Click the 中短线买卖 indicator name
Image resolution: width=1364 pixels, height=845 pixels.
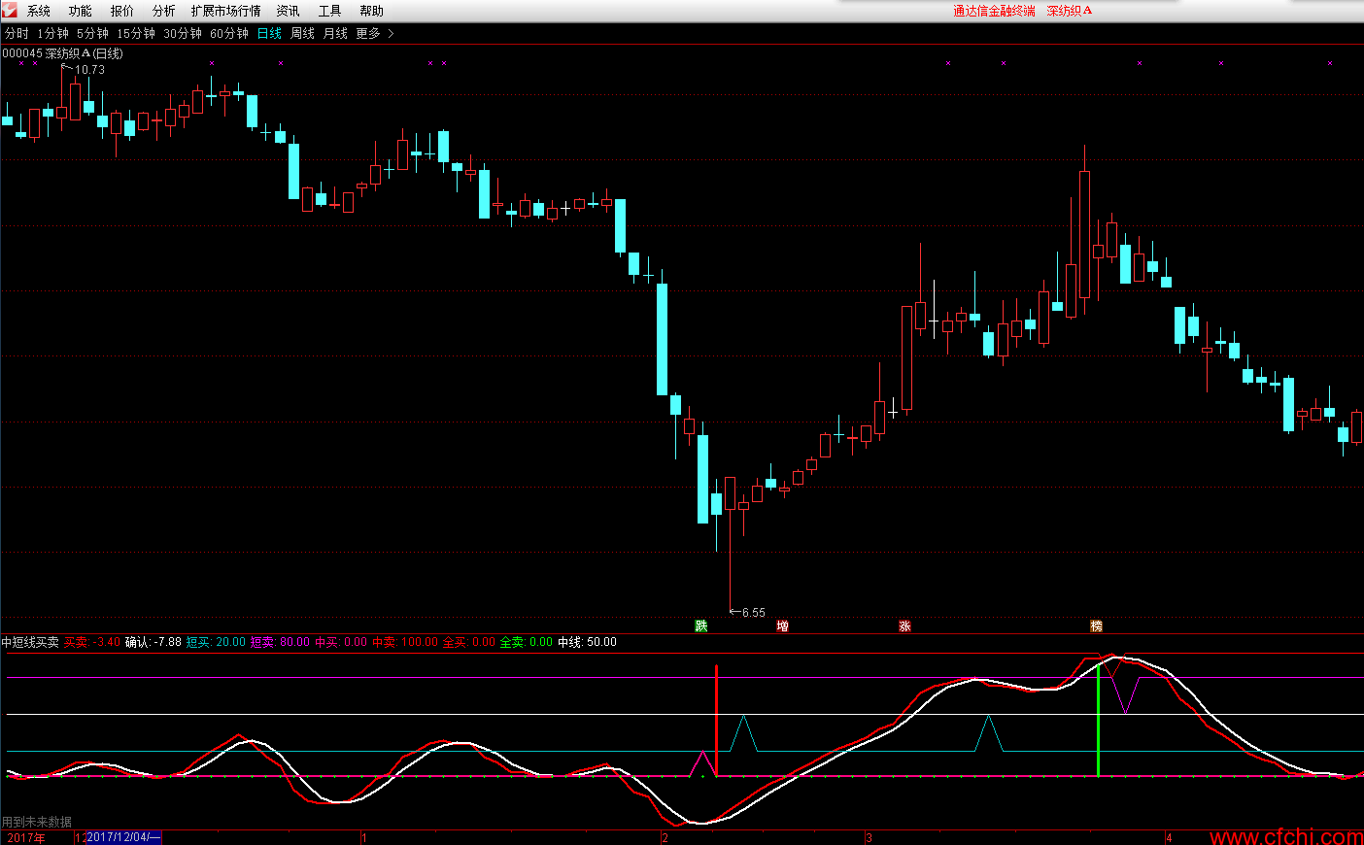click(30, 642)
